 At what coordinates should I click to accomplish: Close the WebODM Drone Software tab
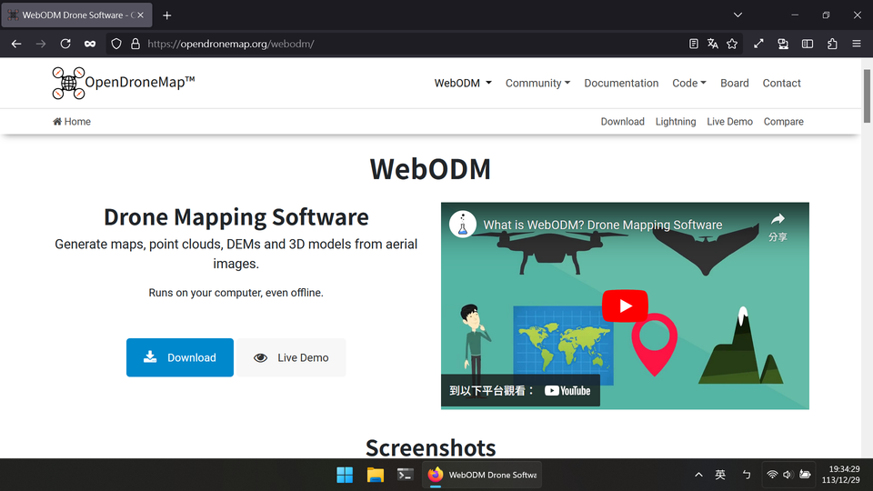point(140,15)
